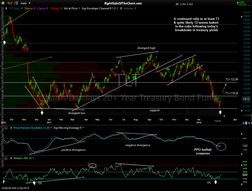Close the Wilder's RSI panel X

[x=6, y=158]
